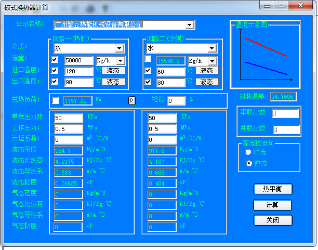The width and height of the screenshot is (318, 250).
Task: Expand the 回路二 medium dropdown
Action: coord(211,48)
